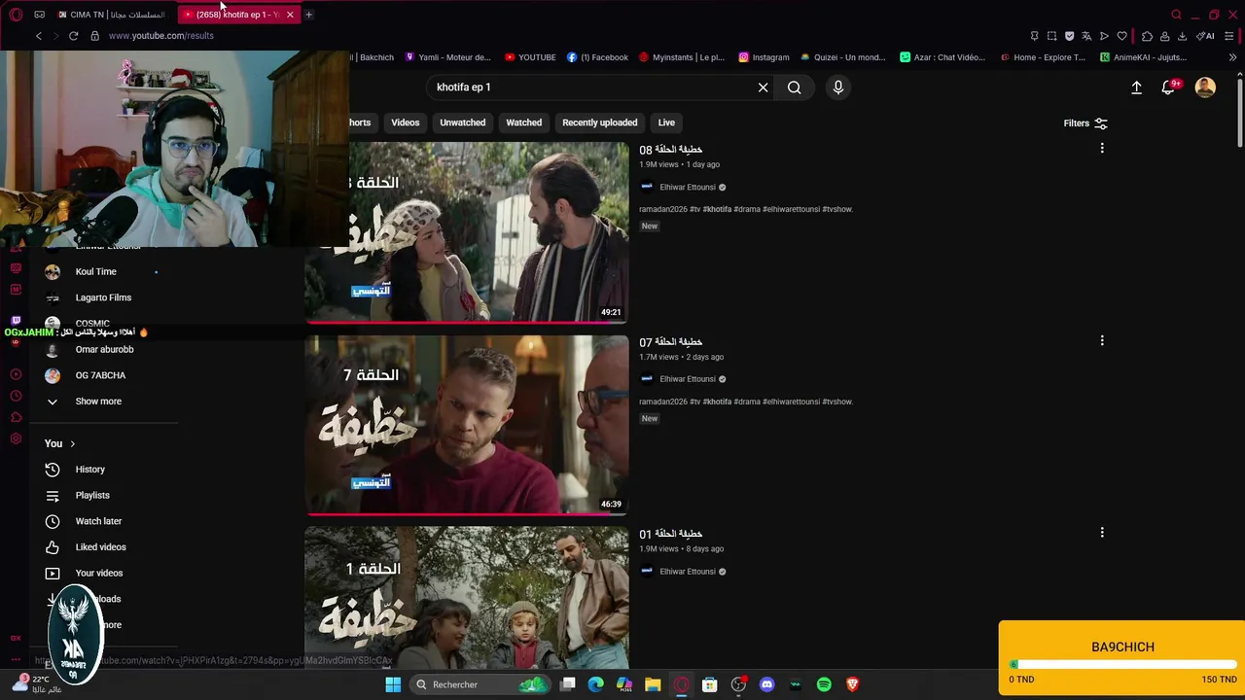Select the Videos filter chip
1245x700 pixels.
405,122
